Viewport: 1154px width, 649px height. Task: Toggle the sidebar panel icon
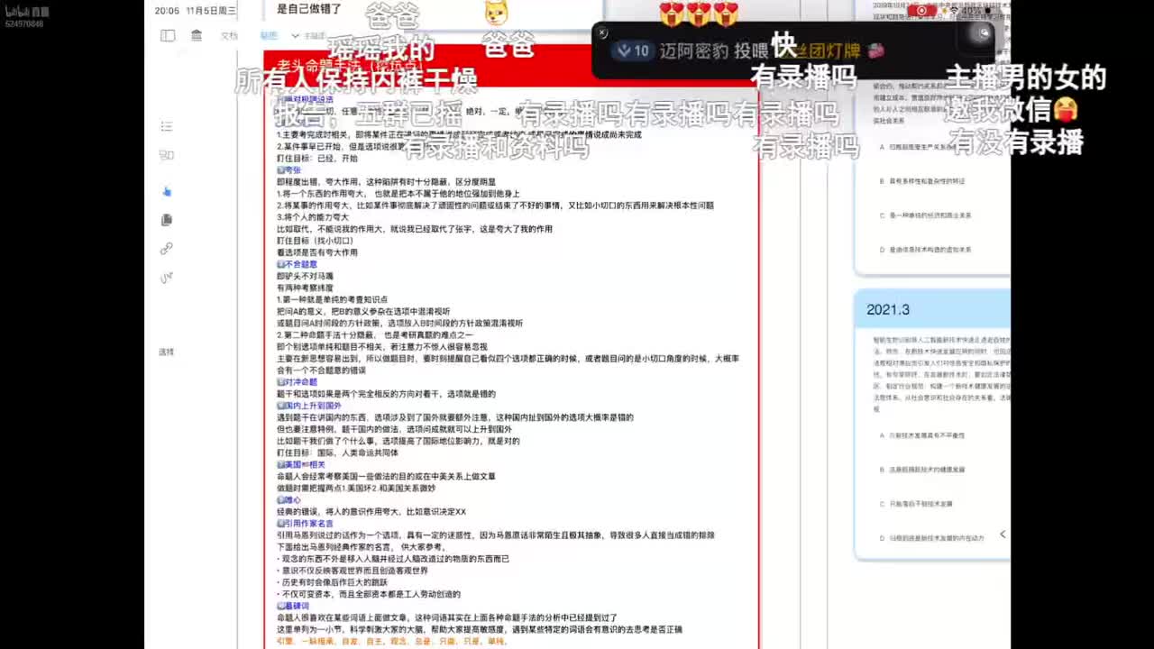168,35
